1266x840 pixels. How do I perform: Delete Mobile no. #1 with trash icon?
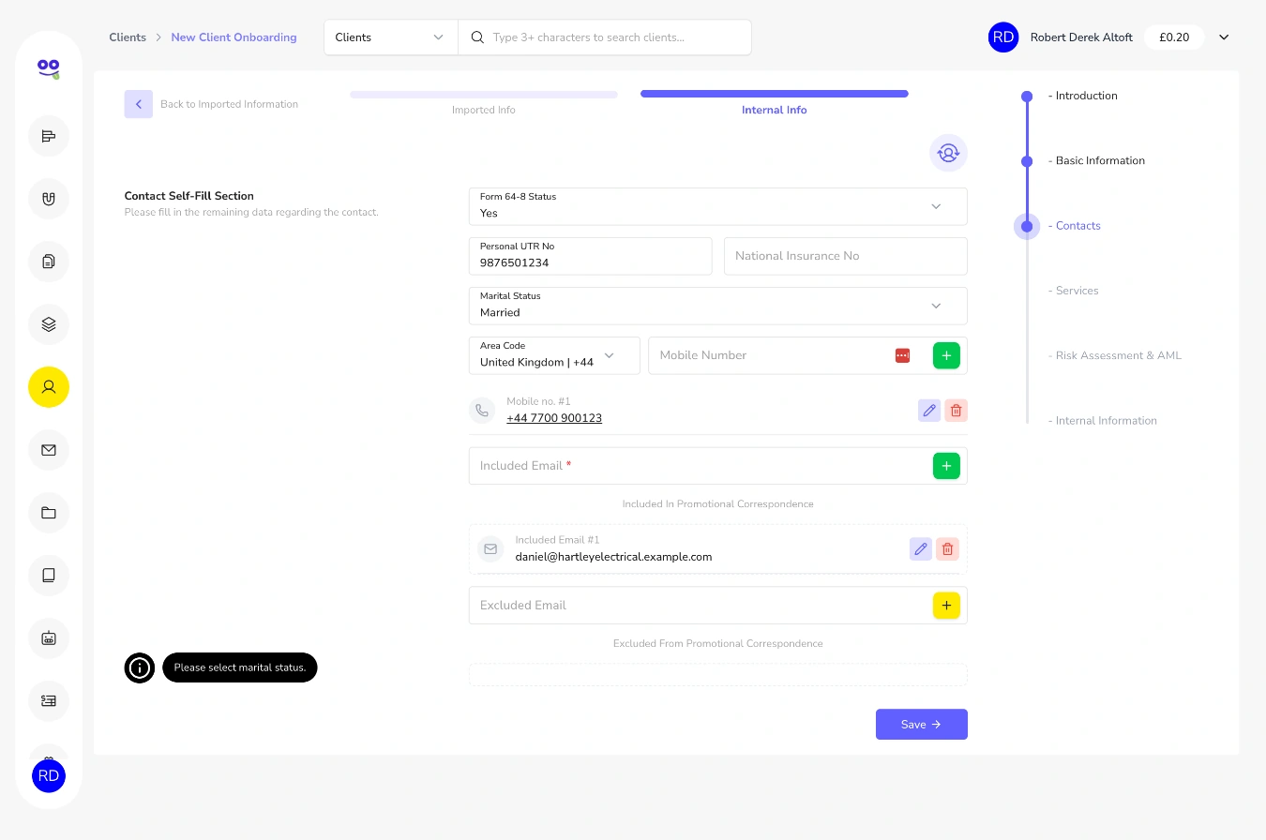(956, 410)
